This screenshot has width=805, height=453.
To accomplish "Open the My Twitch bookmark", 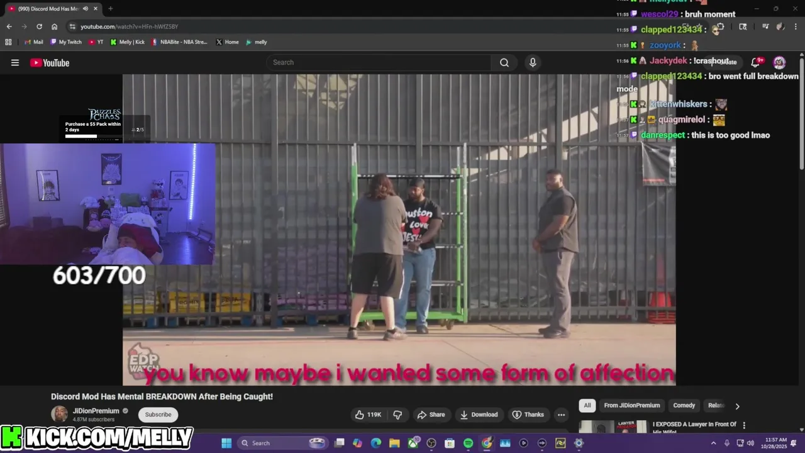I will point(65,42).
